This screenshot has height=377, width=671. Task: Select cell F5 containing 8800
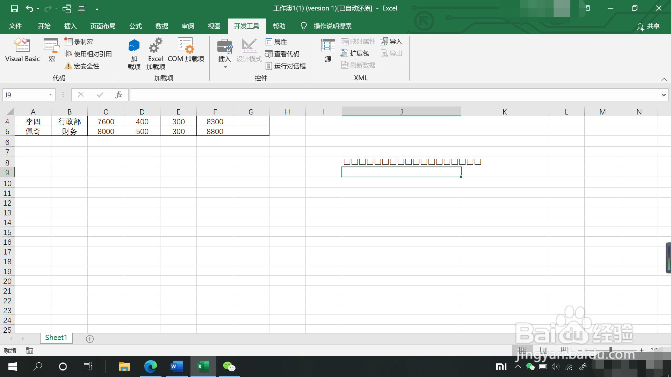(215, 132)
